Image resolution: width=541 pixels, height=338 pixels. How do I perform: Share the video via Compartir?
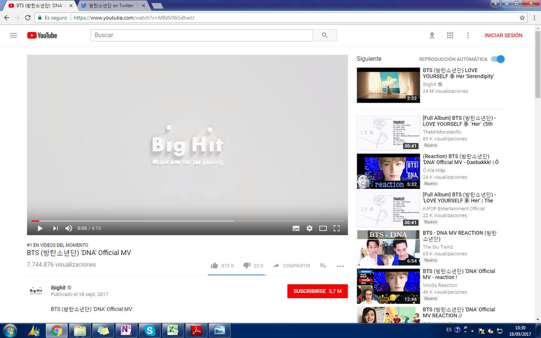[292, 266]
